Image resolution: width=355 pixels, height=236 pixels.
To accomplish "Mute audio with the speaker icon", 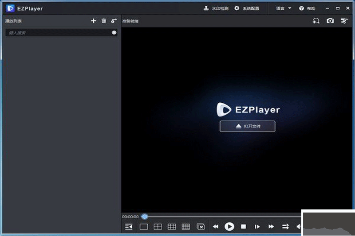I will coord(299,227).
